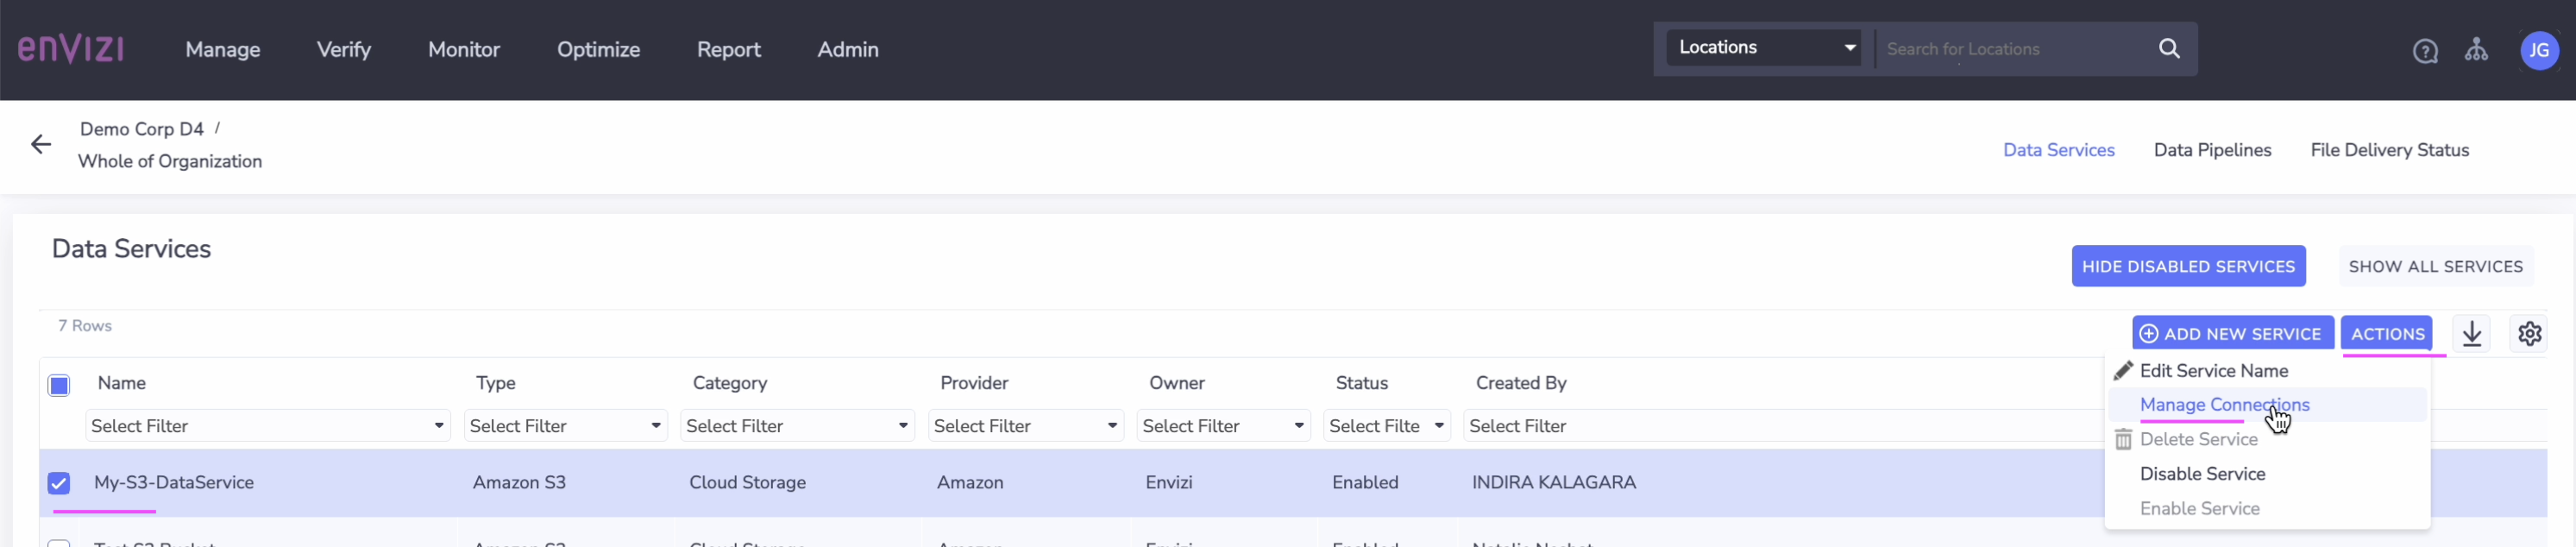Viewport: 2576px width, 547px height.
Task: Open the Admin navigation menu
Action: point(847,49)
